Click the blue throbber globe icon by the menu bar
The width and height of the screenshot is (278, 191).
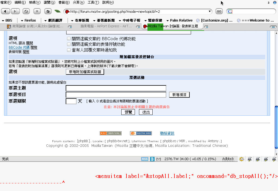[x=275, y=2]
